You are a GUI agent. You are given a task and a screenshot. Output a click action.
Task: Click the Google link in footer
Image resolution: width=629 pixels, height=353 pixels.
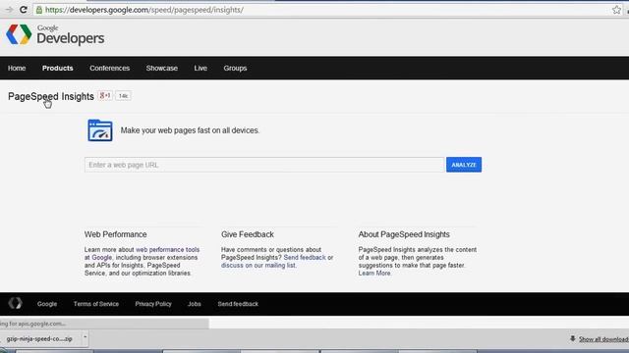47,304
